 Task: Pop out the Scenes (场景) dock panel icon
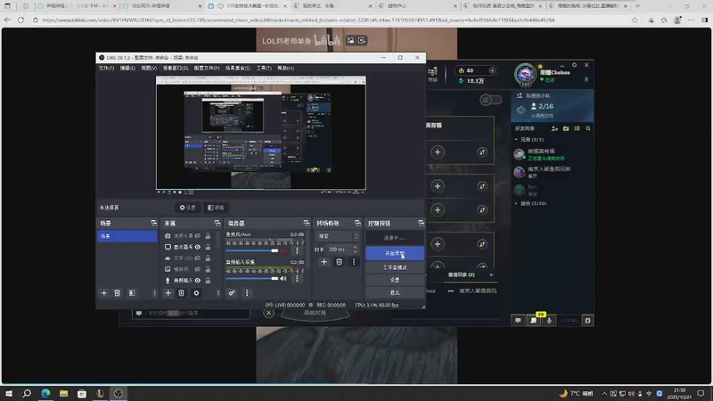click(153, 224)
